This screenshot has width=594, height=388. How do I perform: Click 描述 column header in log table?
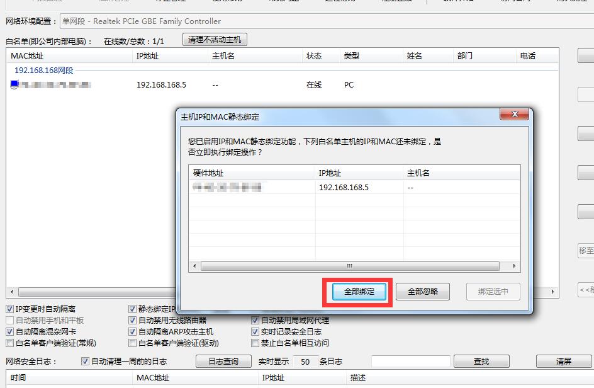point(470,378)
